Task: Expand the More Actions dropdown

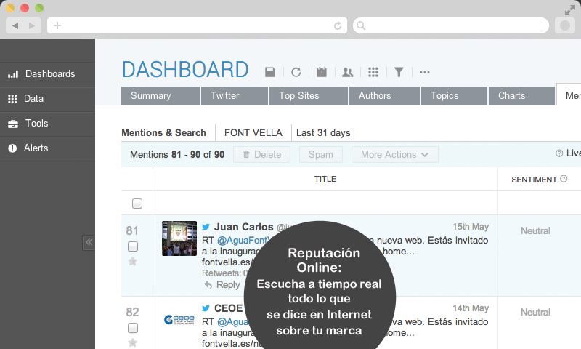Action: (394, 155)
